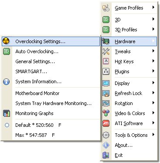This screenshot has width=160, height=163.
Task: Choose Exit from the tray menu
Action: click(129, 155)
